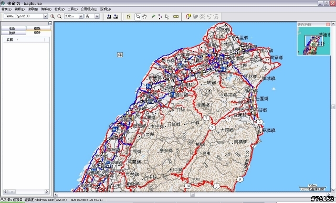
Task: Activate the zoom selection tool
Action: (138, 16)
